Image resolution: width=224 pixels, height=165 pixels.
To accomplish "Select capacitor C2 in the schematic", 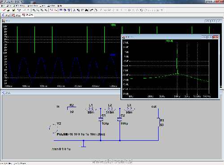I will 120,119.
